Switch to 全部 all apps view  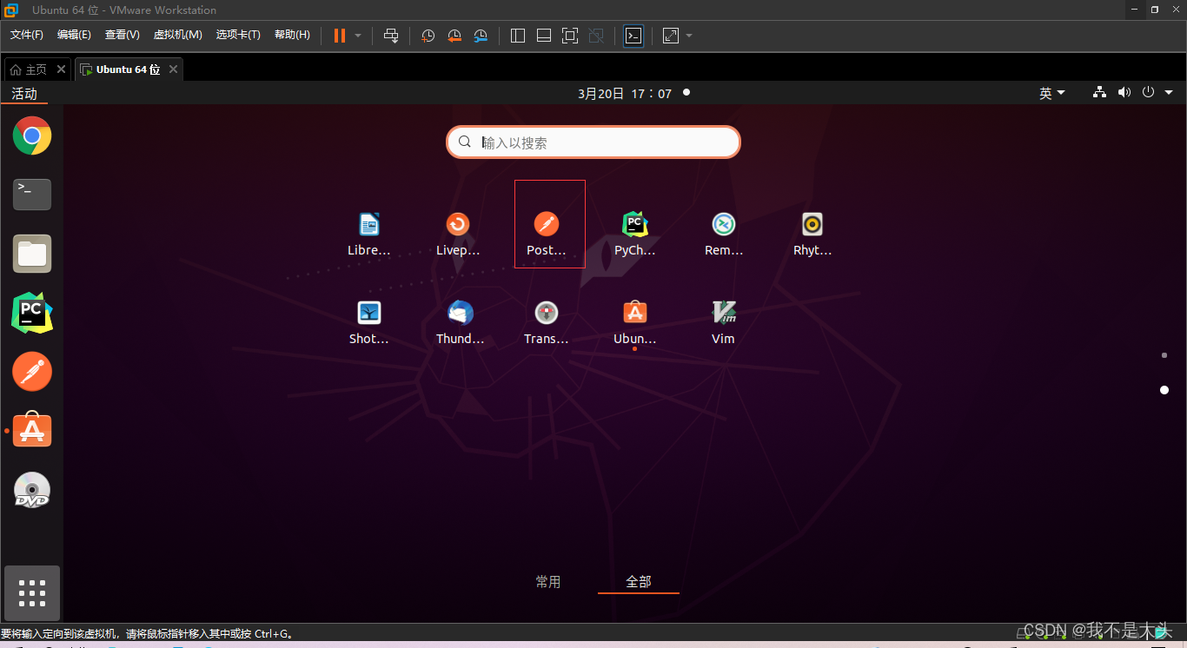(639, 582)
